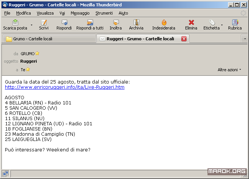This screenshot has width=249, height=179.
Task: Expand the Scarica posta dropdown arrow
Action: click(x=31, y=25)
